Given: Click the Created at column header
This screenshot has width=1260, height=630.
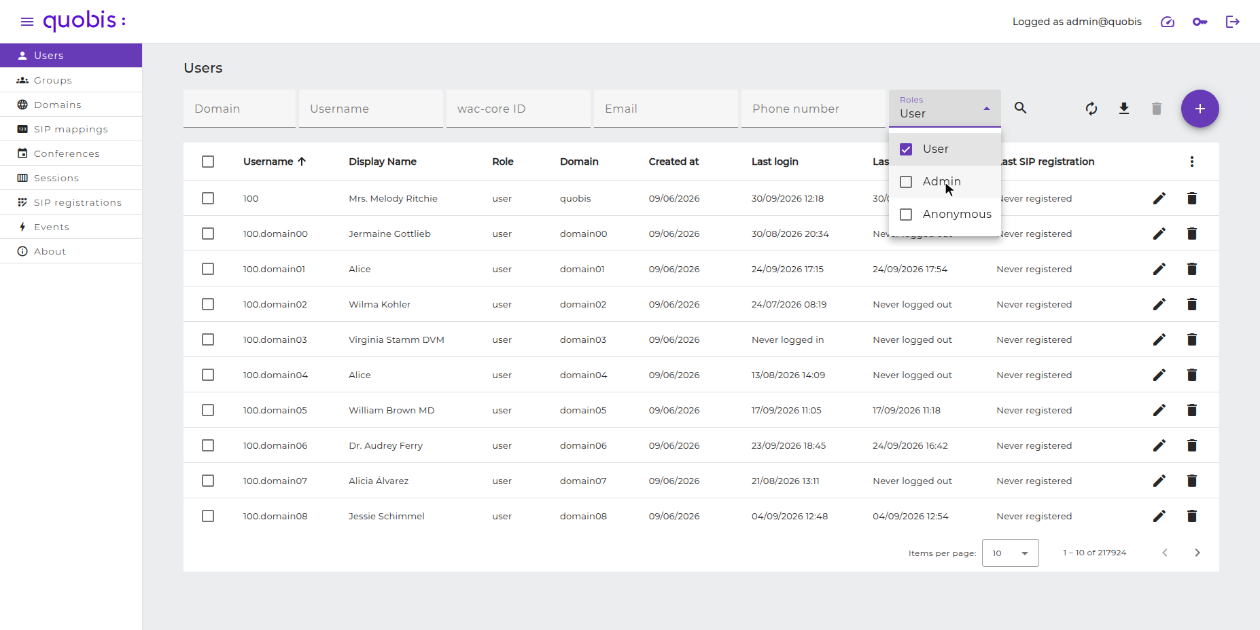Looking at the screenshot, I should pos(673,162).
